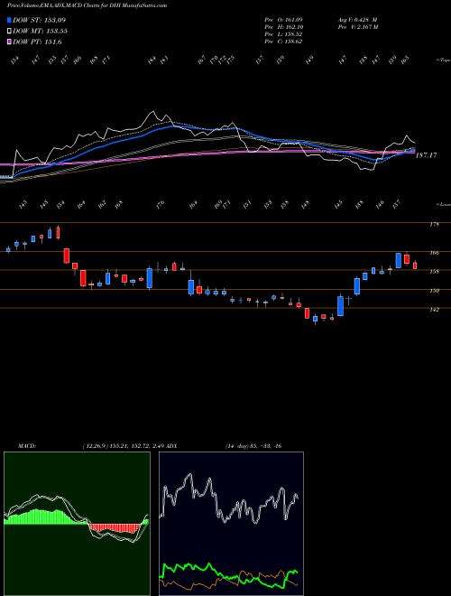Click the 'Pre H: 162.10' high value
The height and width of the screenshot is (596, 451).
tap(283, 27)
